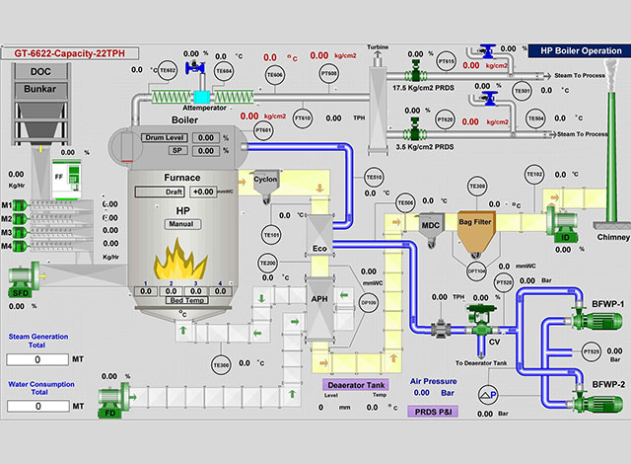Click the Drum Level value field
Viewport: 631px width, 464px height.
[205, 138]
